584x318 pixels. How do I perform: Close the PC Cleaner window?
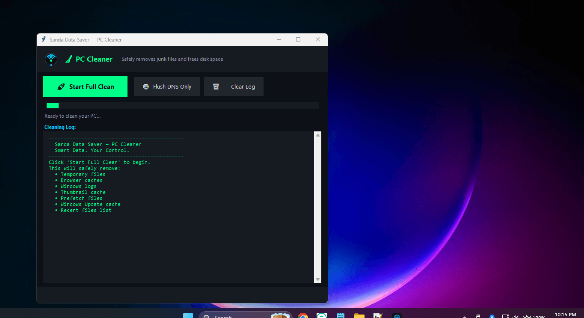click(318, 39)
